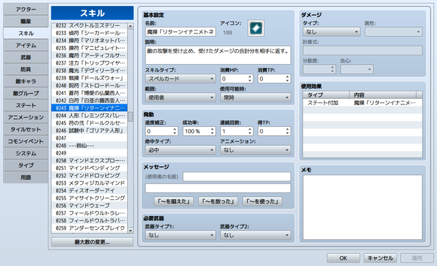Select skill 0256 マインドウェーブ
Image resolution: width=437 pixels, height=266 pixels.
pos(89,205)
